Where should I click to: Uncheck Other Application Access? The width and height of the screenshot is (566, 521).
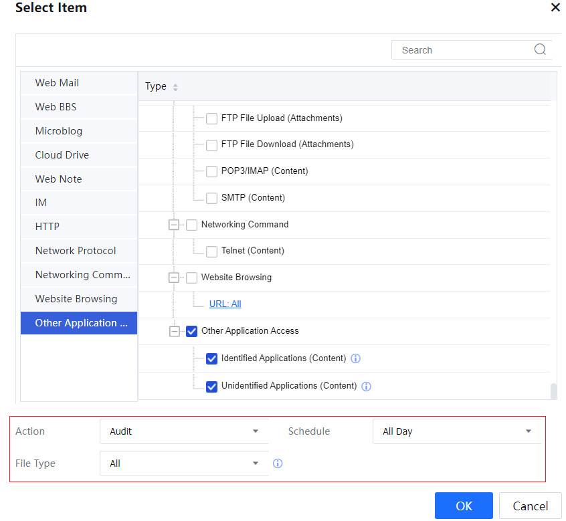coord(191,331)
